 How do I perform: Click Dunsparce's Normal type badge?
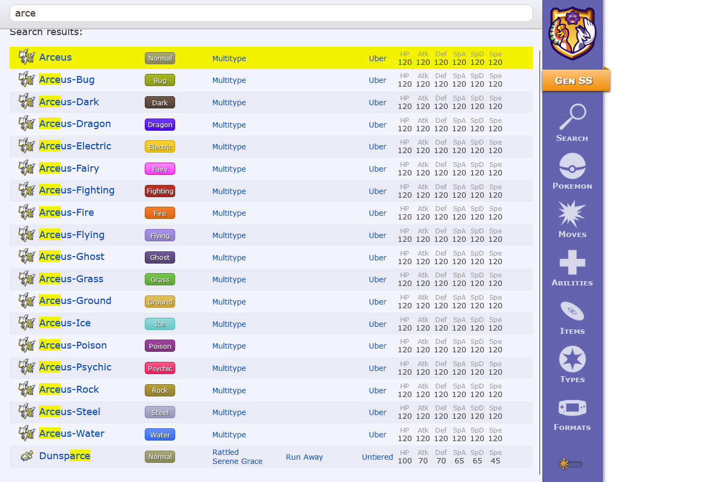point(160,456)
